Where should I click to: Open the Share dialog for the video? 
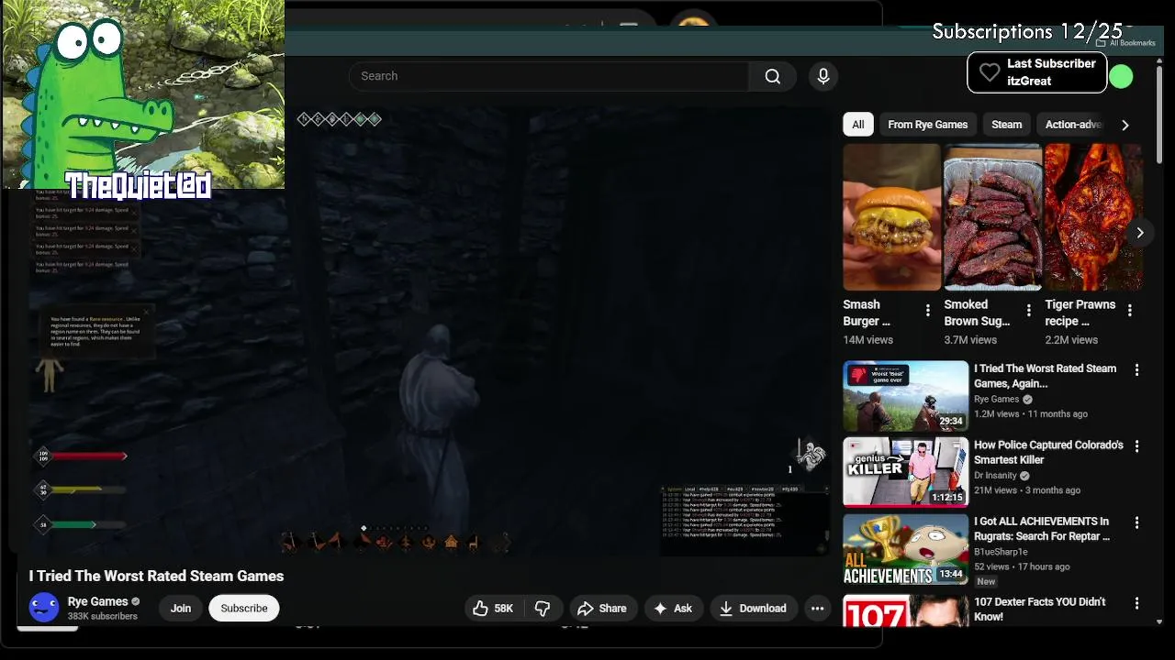click(x=601, y=608)
